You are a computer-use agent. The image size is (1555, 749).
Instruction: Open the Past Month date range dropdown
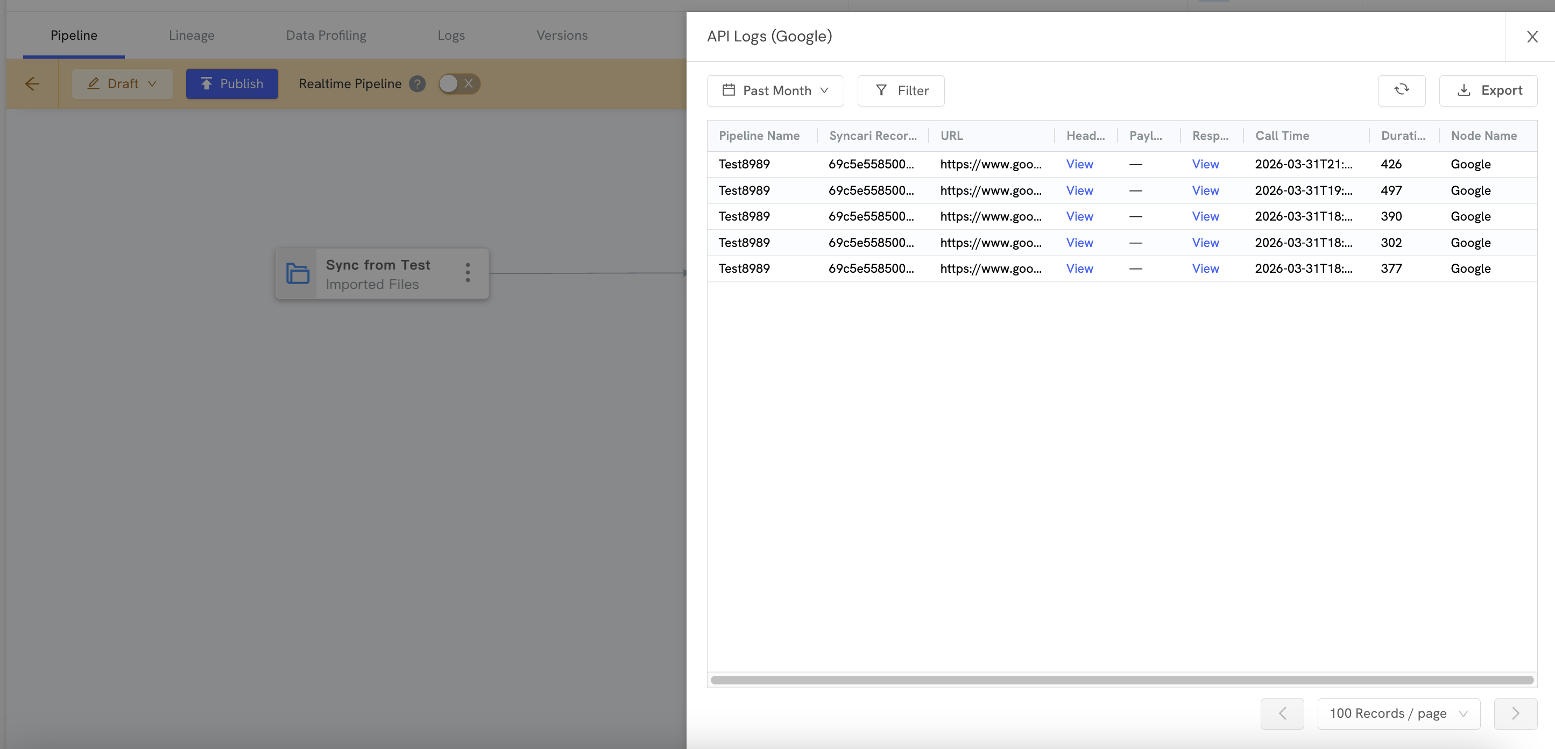coord(775,90)
